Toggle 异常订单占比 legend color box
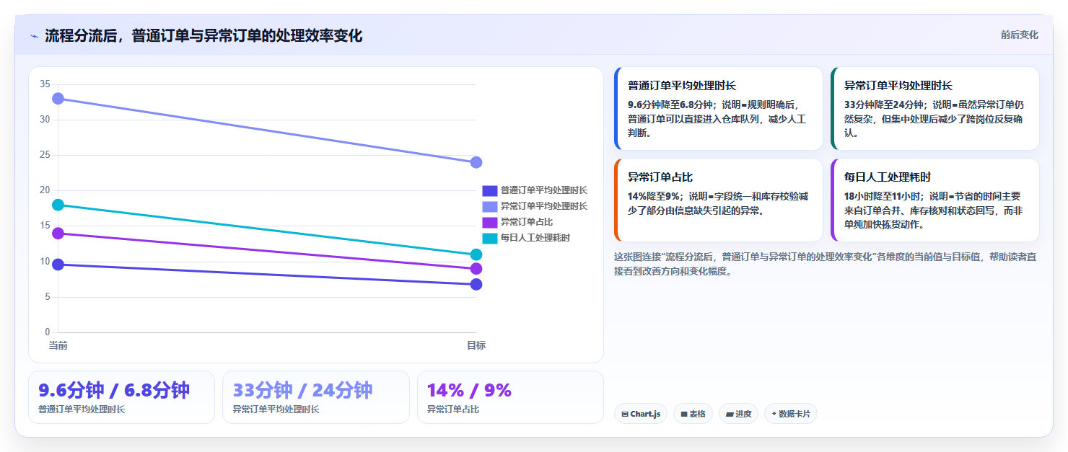Screen dimensions: 1068x452 point(490,222)
